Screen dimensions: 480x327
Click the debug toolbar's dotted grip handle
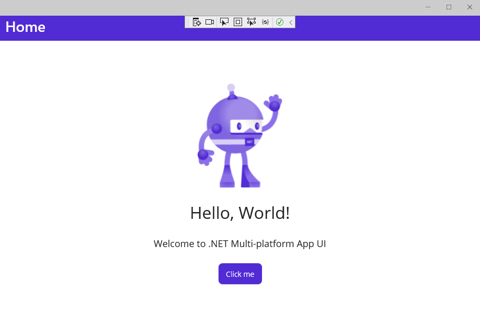click(x=188, y=22)
